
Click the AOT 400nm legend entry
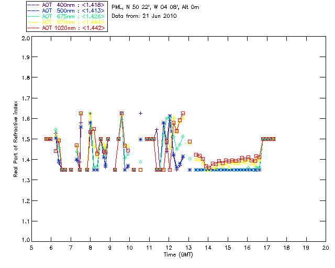(x=66, y=5)
